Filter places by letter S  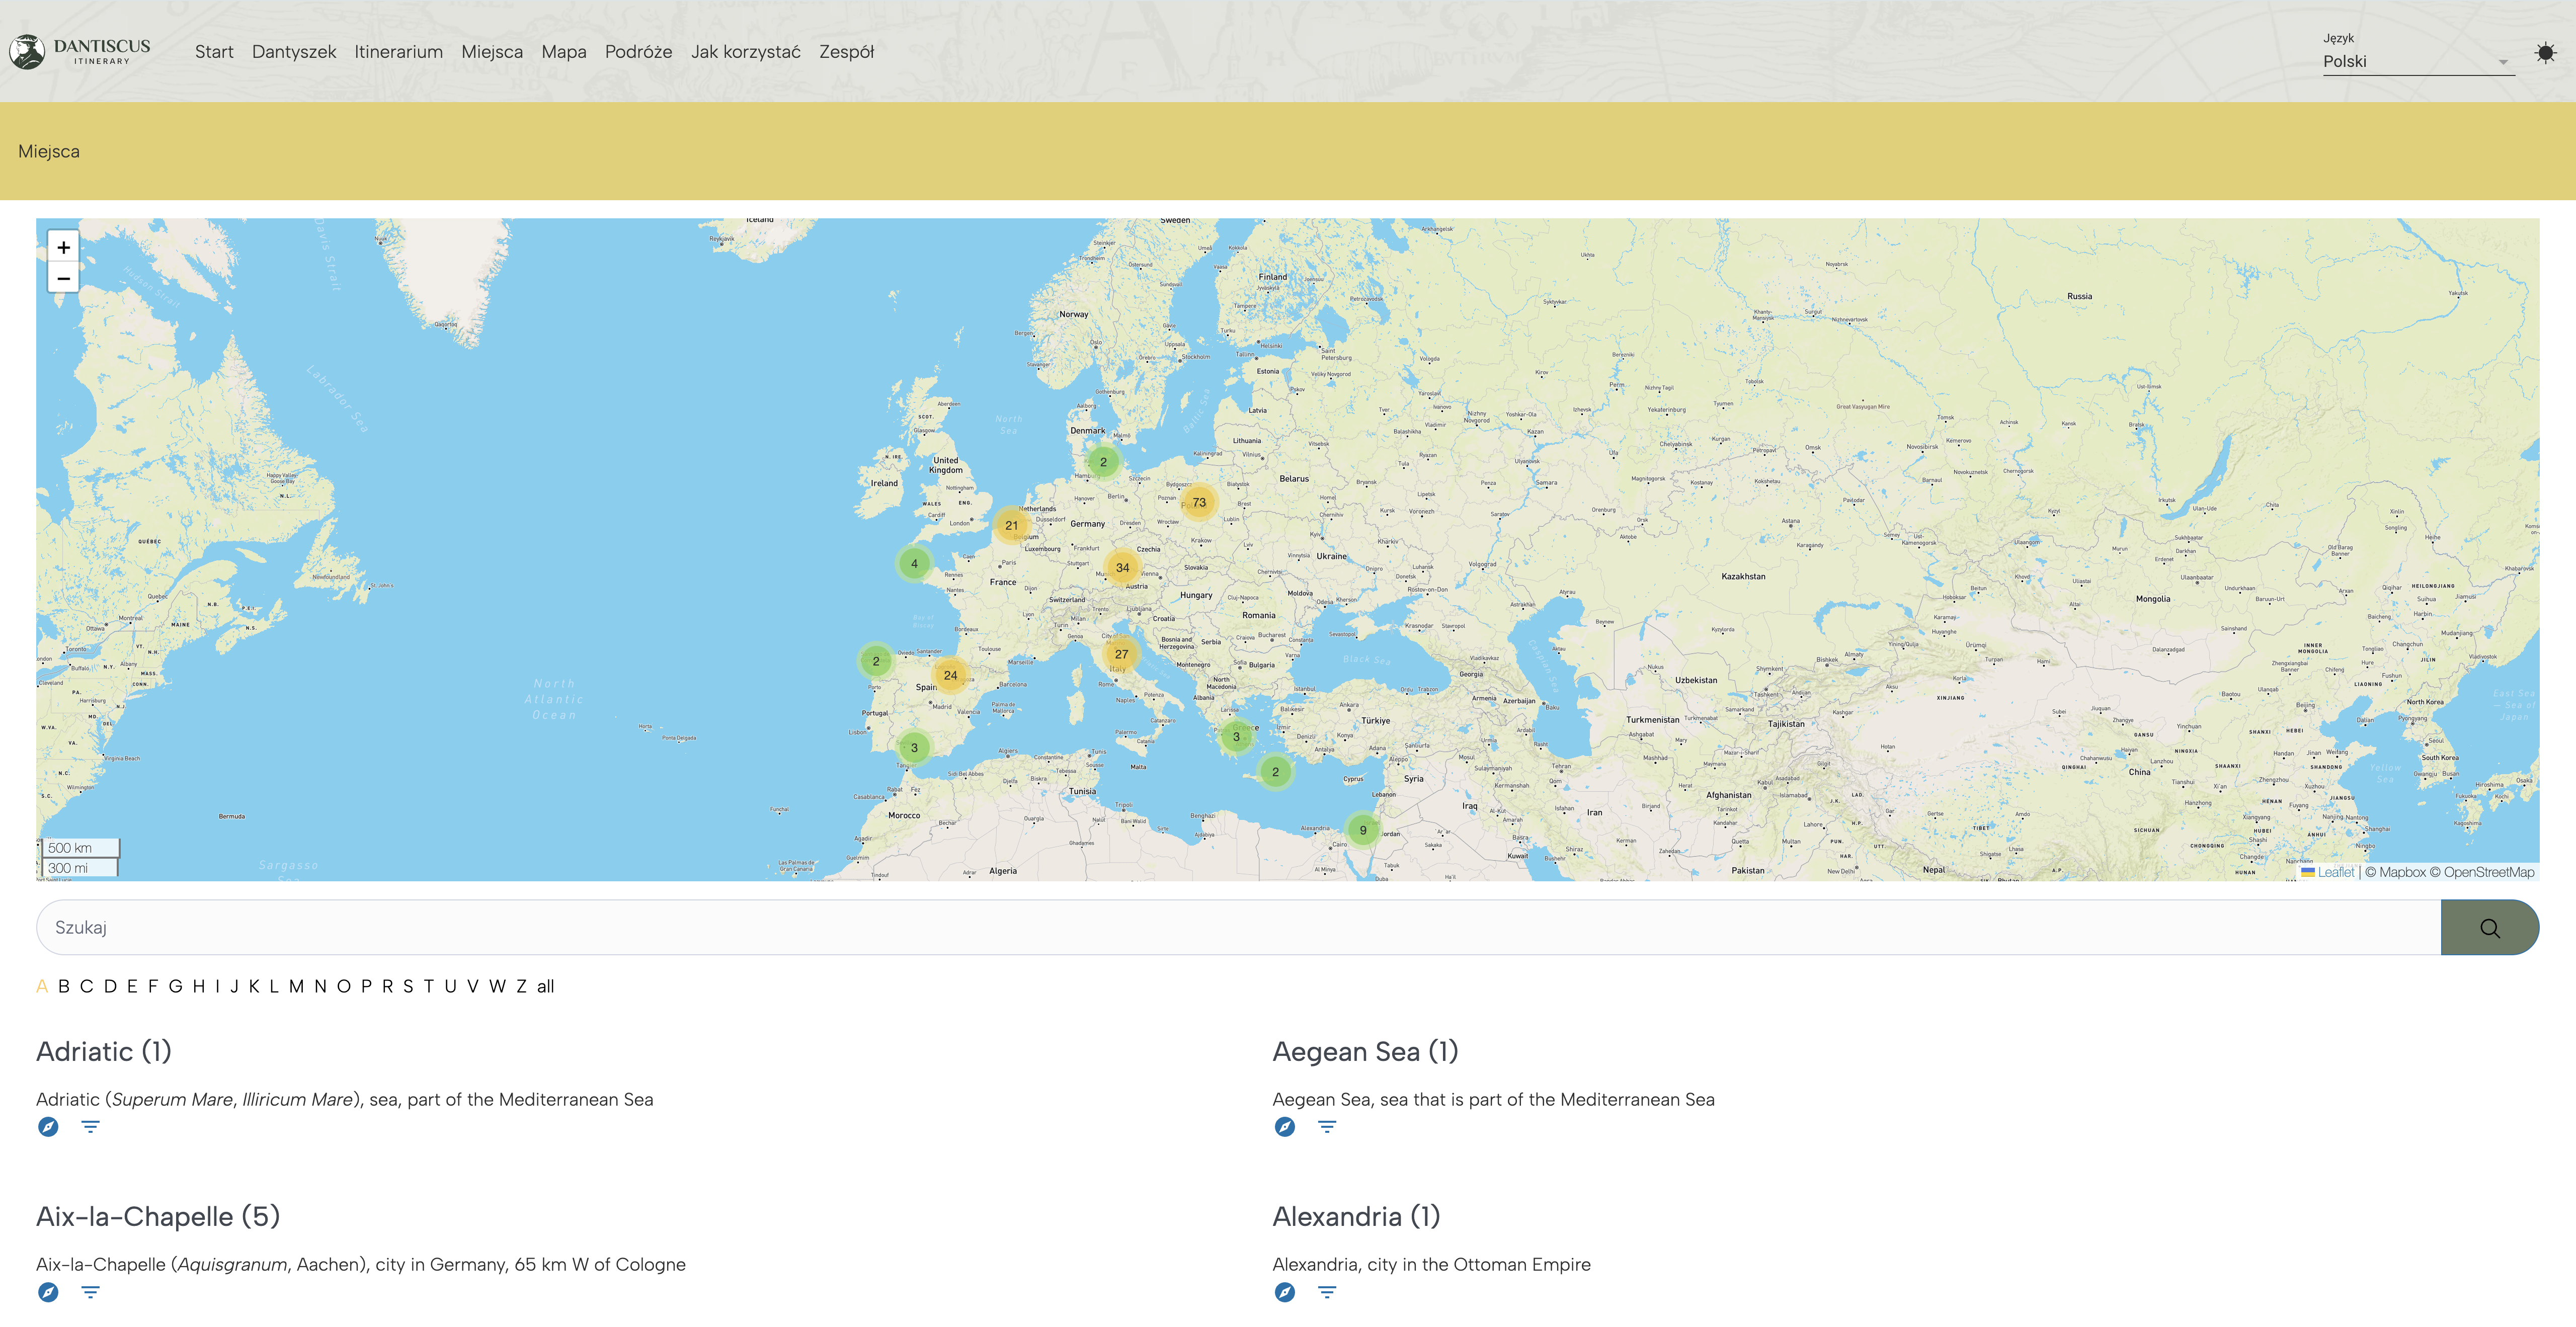[x=408, y=986]
